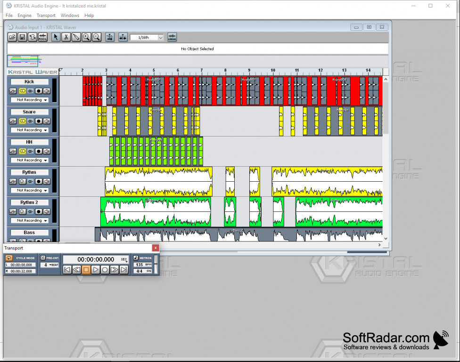460x362 pixels.
Task: Mute the HH track speaker icon
Action: (x=47, y=151)
